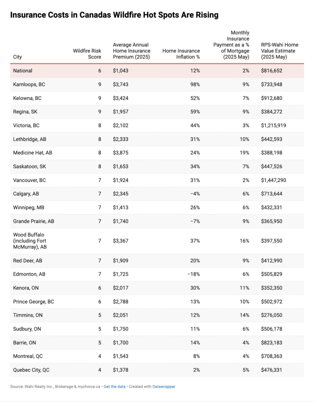
Task: Select the Prince George, BC row
Action: [x=157, y=302]
